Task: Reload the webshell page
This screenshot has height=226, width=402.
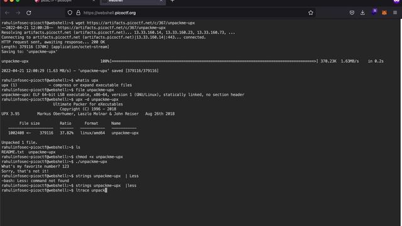Action: pyautogui.click(x=29, y=13)
